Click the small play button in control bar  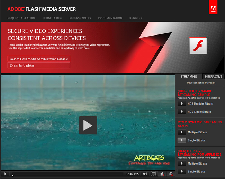point(5,174)
